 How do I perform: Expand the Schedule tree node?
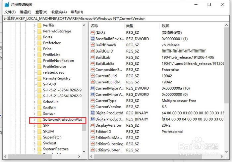[x=34, y=102]
